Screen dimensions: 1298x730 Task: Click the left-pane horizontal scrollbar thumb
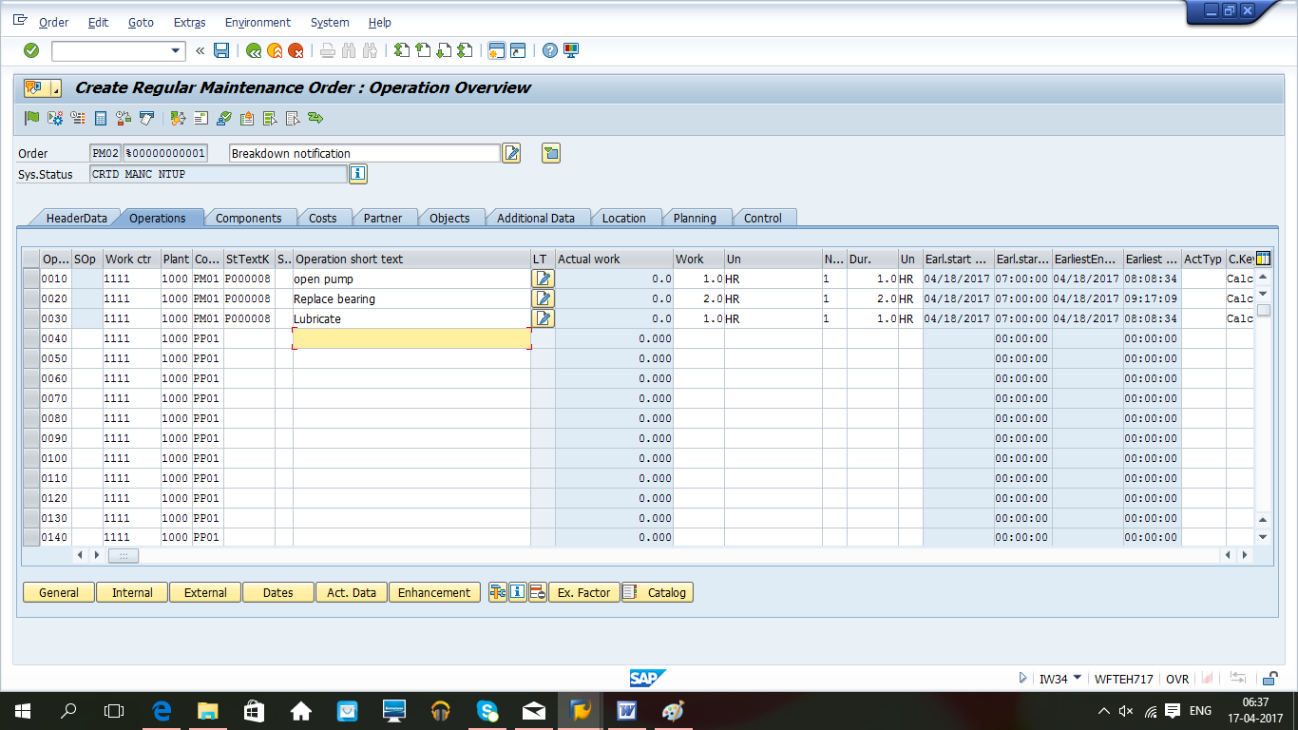pyautogui.click(x=124, y=555)
